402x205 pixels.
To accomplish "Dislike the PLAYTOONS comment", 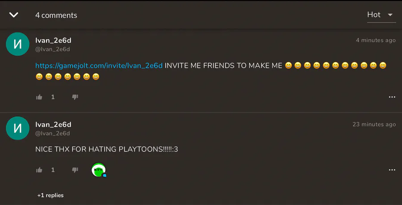I will pos(75,170).
